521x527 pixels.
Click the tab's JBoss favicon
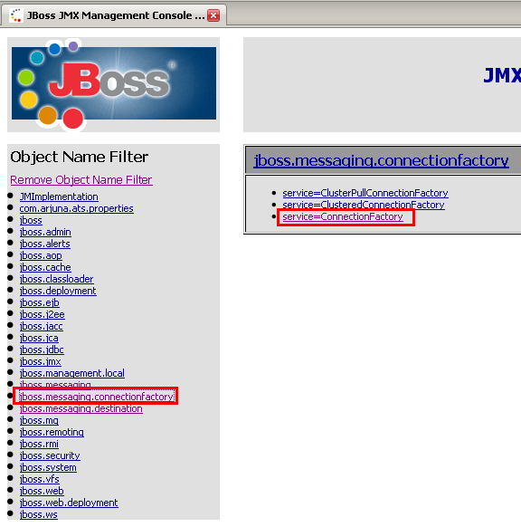(15, 15)
